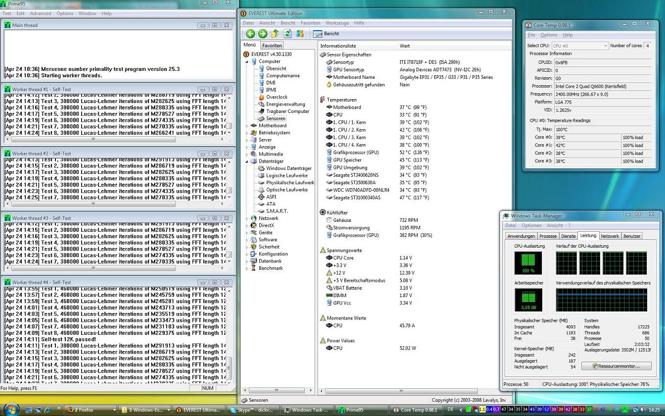Screen dimensions: 665x416
Task: Go forward in EVEREST toolbar
Action: [x=263, y=34]
